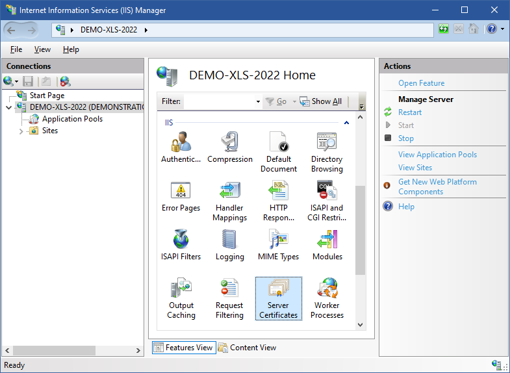Switch to Content View tab
Screen dimensions: 510x373
click(x=247, y=348)
